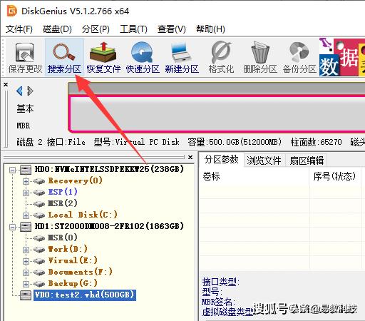Click Quick Partition (快速分区) icon
Screen dimensions: 365x321
coord(142,52)
